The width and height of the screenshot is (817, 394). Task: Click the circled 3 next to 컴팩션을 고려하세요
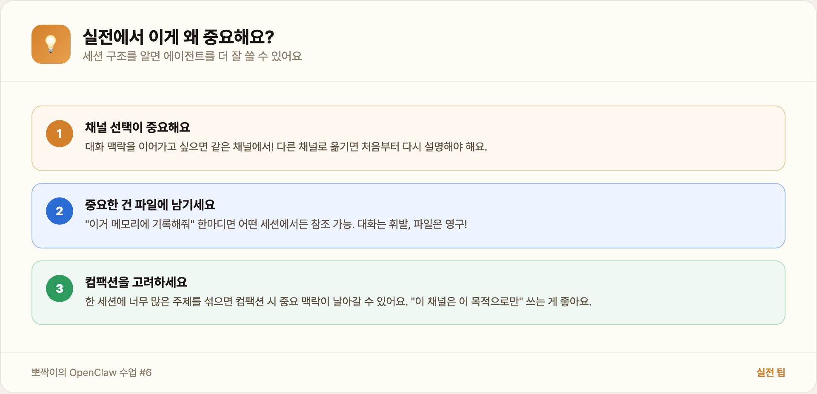pyautogui.click(x=60, y=288)
